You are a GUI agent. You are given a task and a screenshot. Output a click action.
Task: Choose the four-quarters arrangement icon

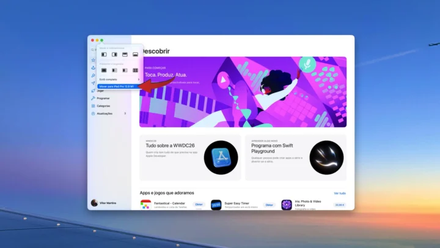135,70
